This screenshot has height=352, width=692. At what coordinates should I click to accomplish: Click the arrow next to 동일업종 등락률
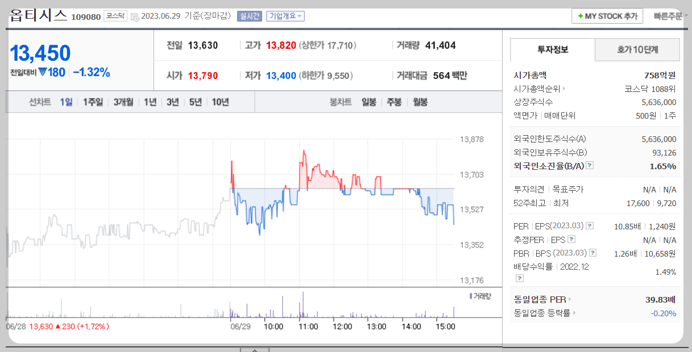574,313
